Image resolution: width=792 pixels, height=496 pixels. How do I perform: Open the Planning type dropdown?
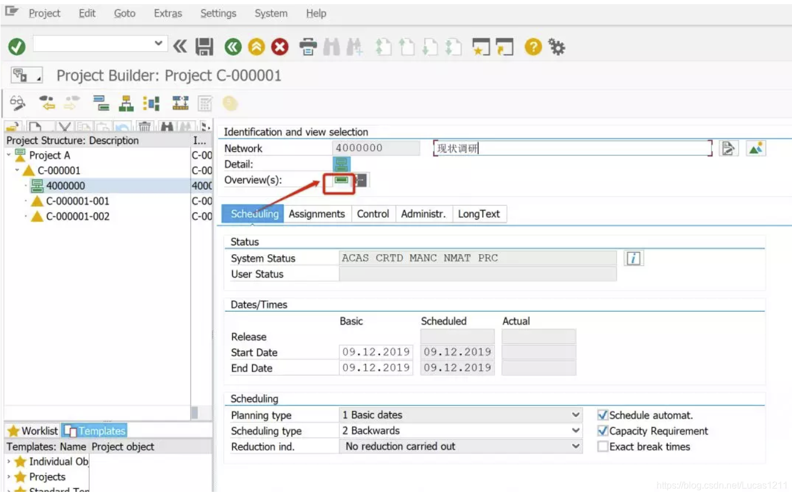(x=576, y=415)
